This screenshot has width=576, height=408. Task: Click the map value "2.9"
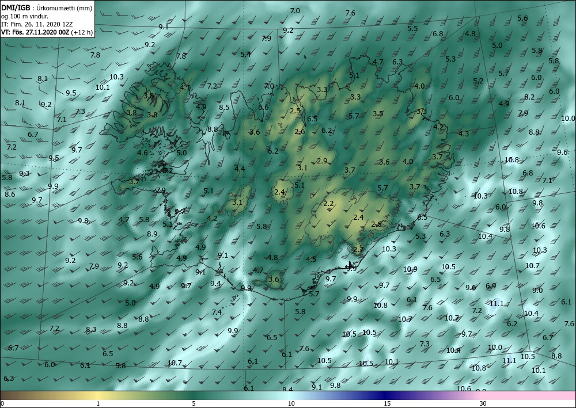click(x=322, y=161)
